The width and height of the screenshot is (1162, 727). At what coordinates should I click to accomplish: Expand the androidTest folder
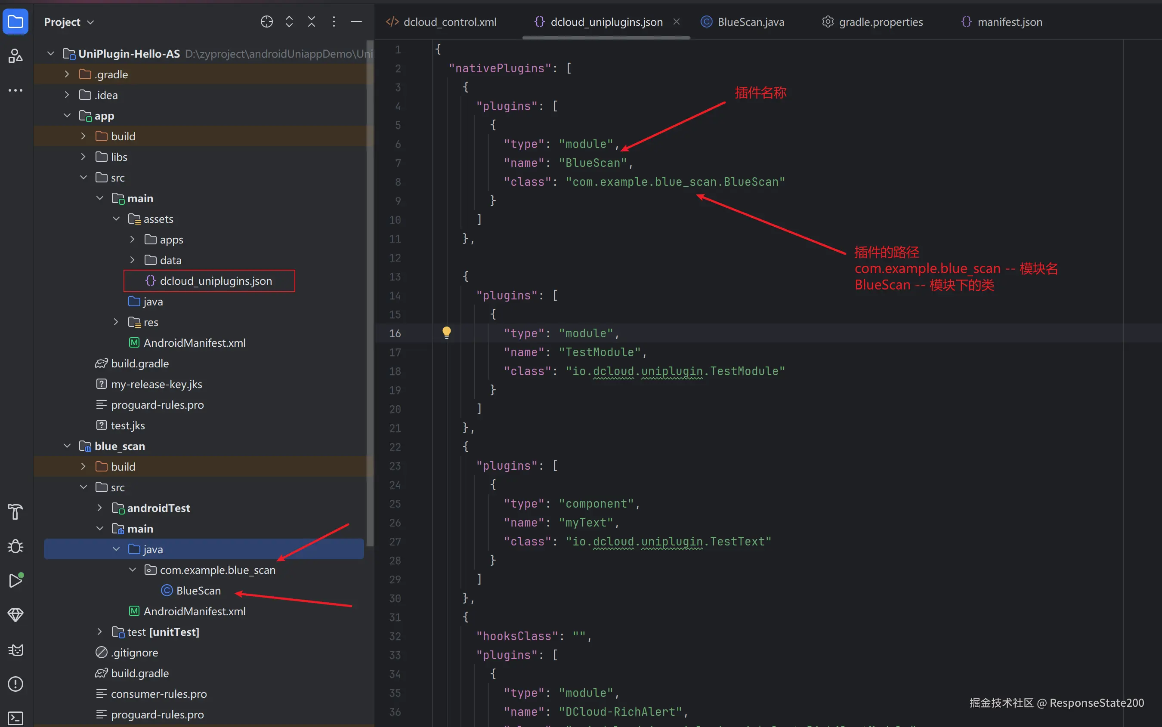point(99,508)
